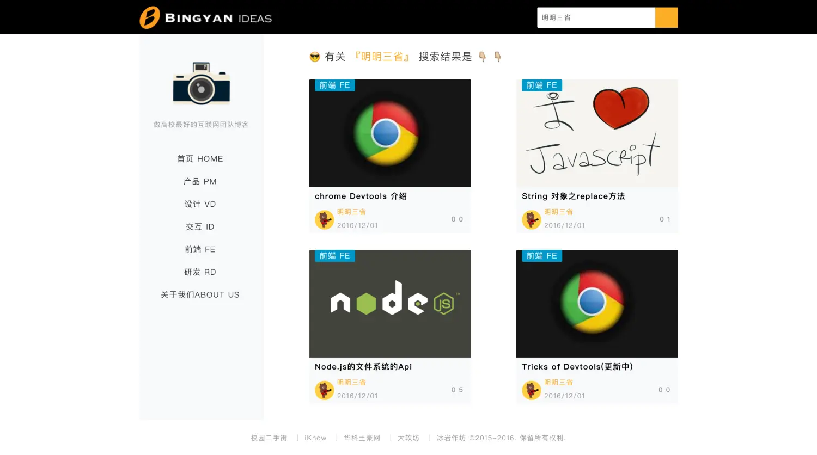Screen dimensions: 817x455
Task: Focus the search field containing 明明三省
Action: 596,17
